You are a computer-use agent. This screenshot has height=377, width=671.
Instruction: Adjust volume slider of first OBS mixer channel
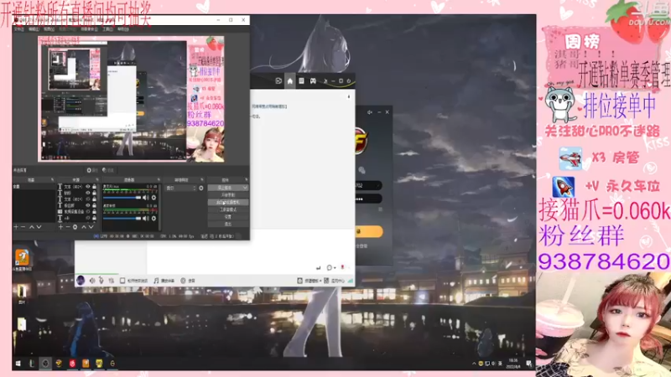click(x=122, y=198)
